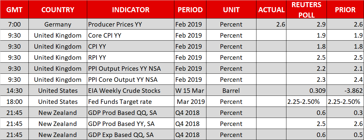Select the PERIOD column header
This screenshot has height=140, width=364.
[190, 10]
